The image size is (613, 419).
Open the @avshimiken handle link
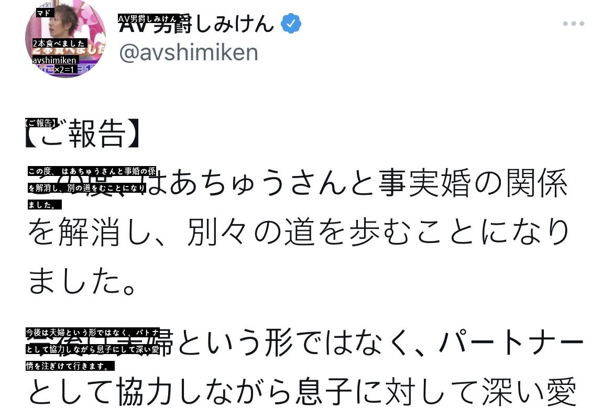coord(189,53)
